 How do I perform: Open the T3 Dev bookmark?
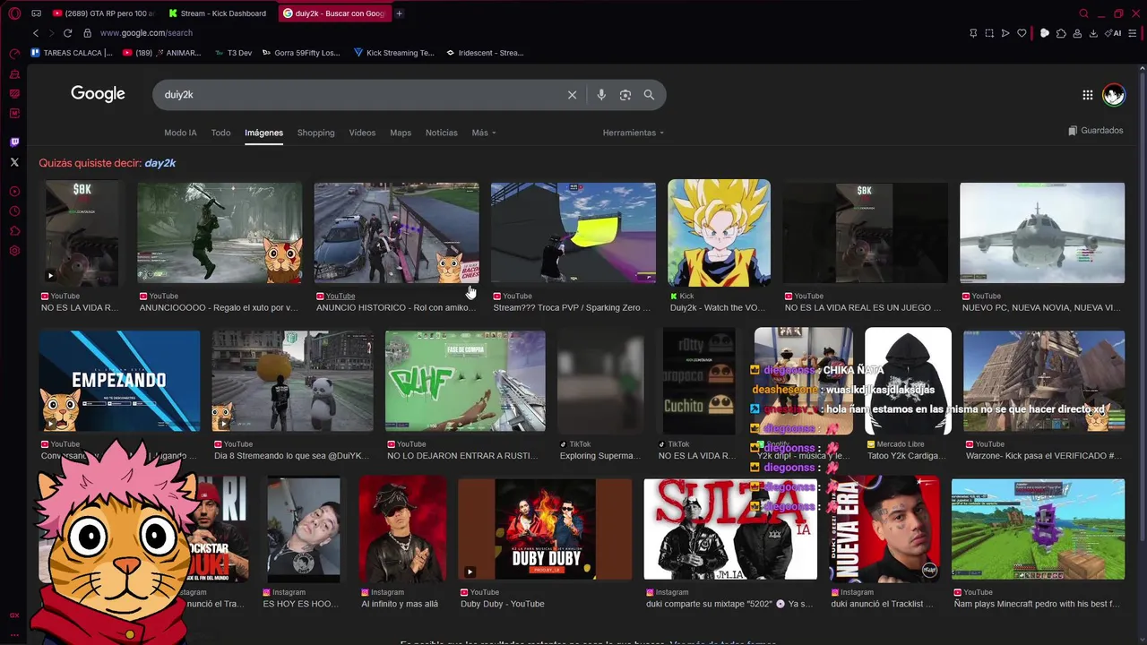[x=233, y=53]
